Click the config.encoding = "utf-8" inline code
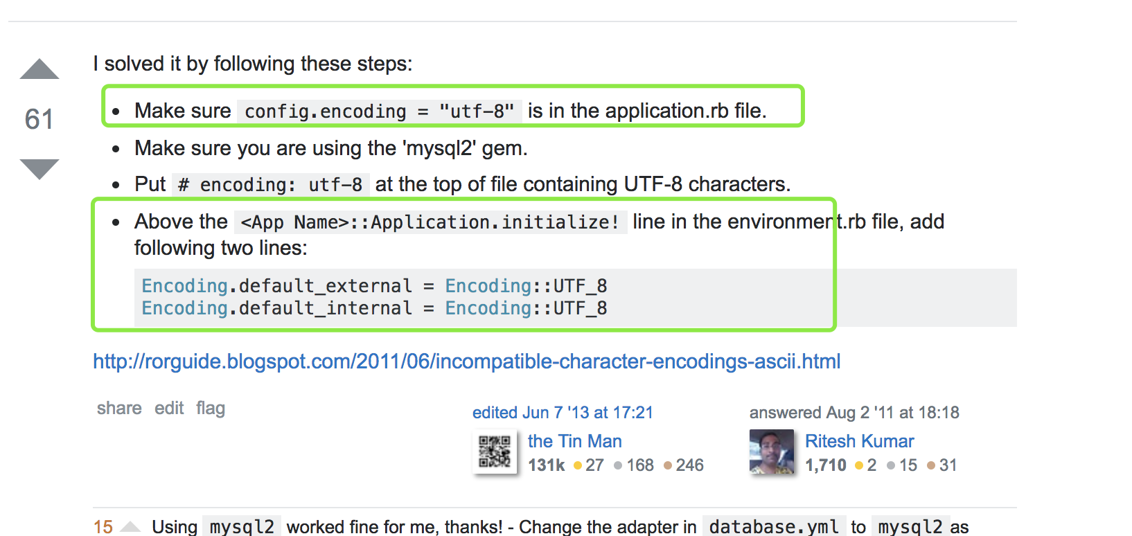The width and height of the screenshot is (1132, 536). 379,111
